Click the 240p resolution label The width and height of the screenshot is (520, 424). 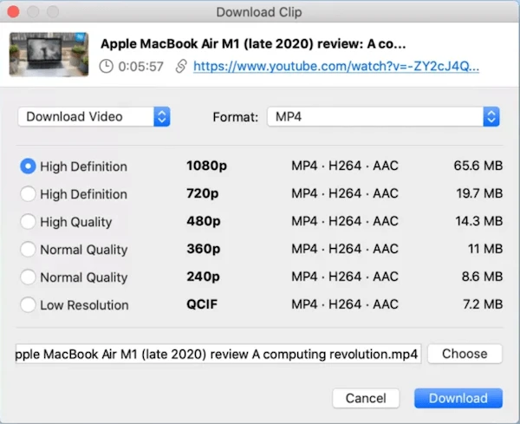(x=204, y=277)
